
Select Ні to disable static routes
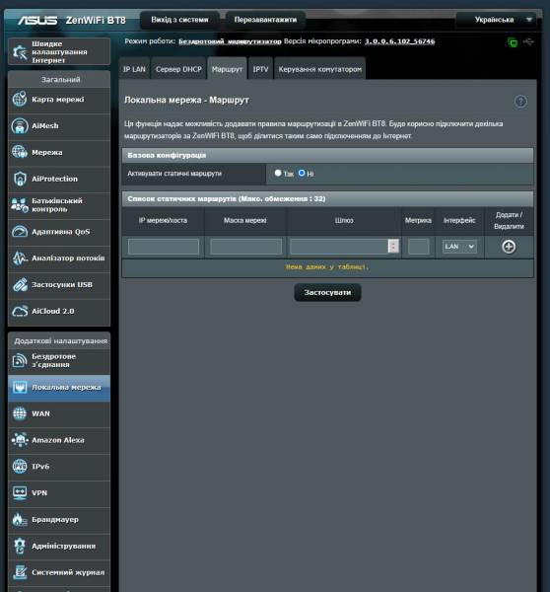pos(302,173)
